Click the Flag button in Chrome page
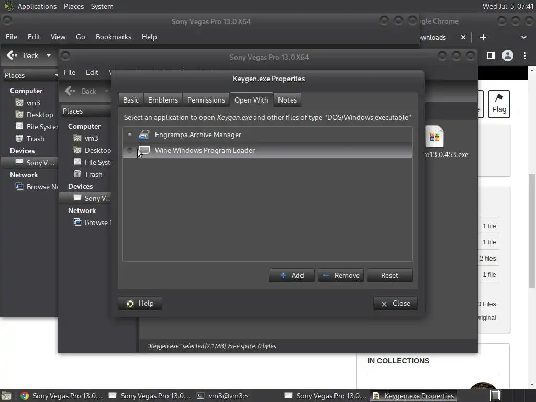 499,104
